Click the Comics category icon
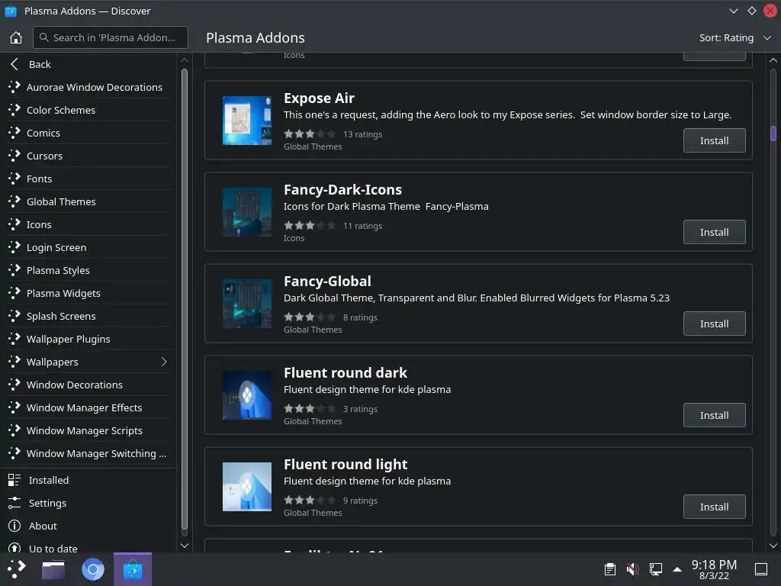Screen dimensions: 781x586 (x=14, y=133)
